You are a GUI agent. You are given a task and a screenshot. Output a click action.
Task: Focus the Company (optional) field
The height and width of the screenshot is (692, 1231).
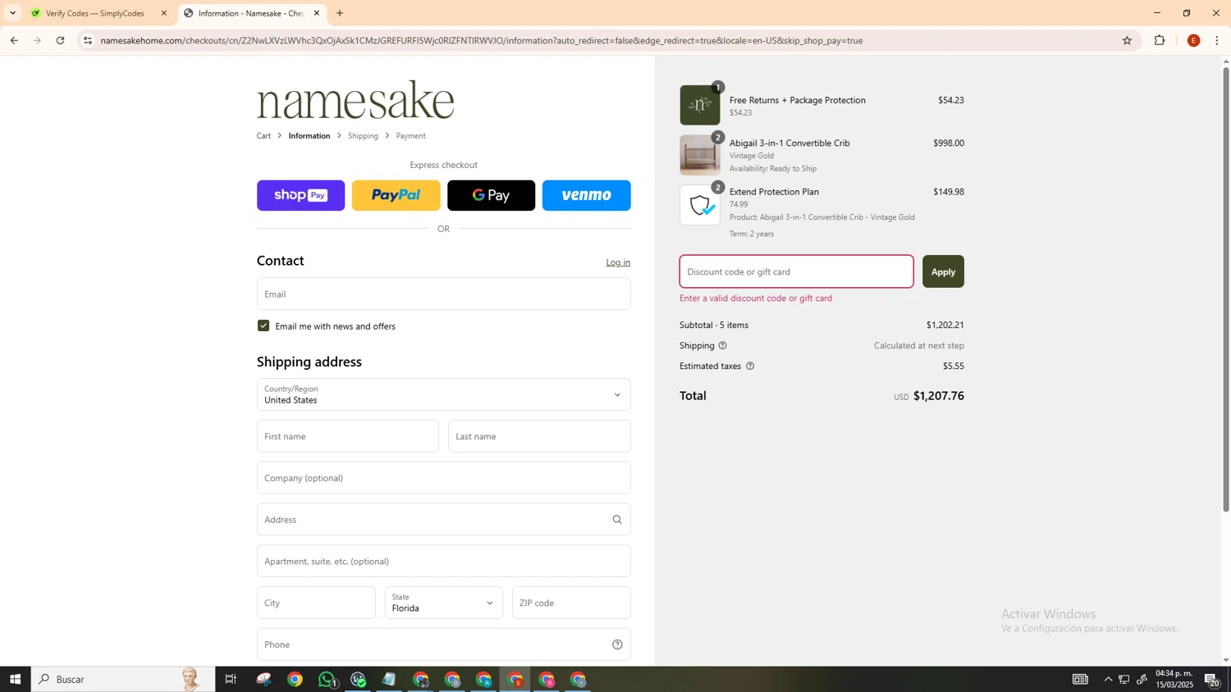pos(443,478)
